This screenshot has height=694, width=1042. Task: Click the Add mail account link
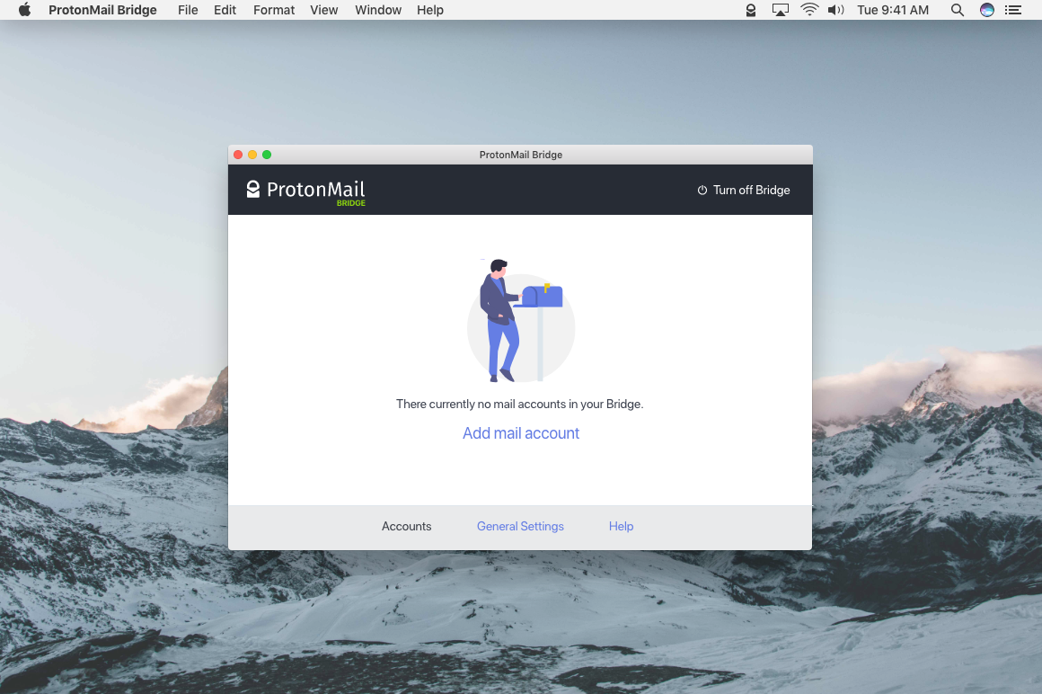coord(521,433)
